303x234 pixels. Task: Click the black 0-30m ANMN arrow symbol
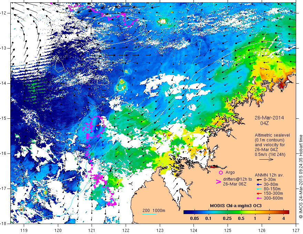point(259,180)
